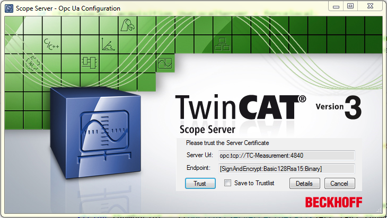Click the TwinCAT logo text
The height and width of the screenshot is (218, 387).
(241, 107)
